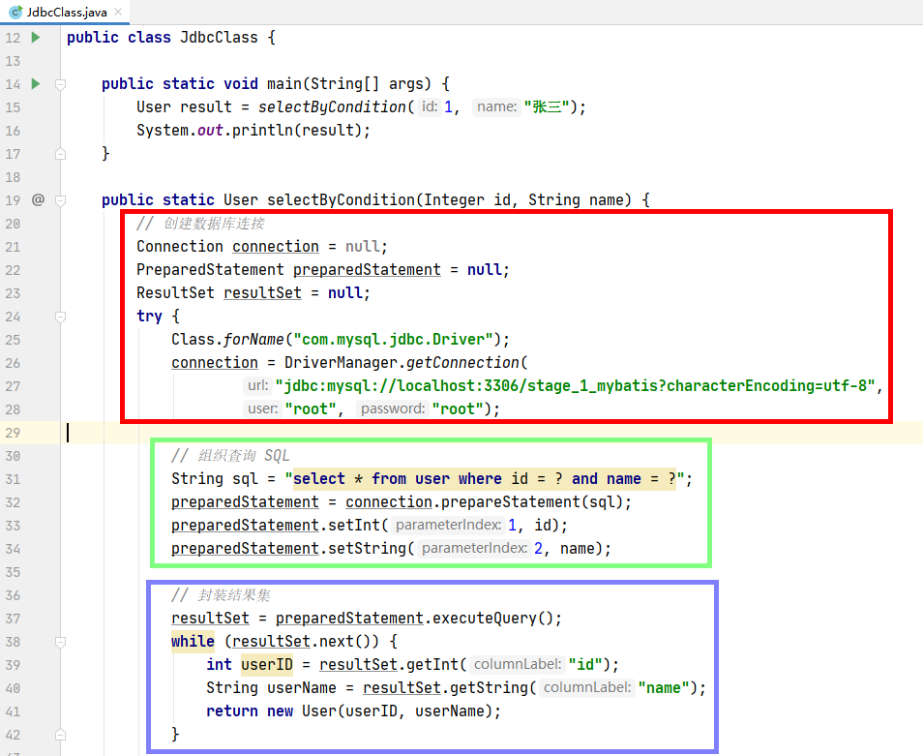Select the JdbcClass.java editor tab
Image resolution: width=923 pixels, height=756 pixels.
[x=64, y=12]
